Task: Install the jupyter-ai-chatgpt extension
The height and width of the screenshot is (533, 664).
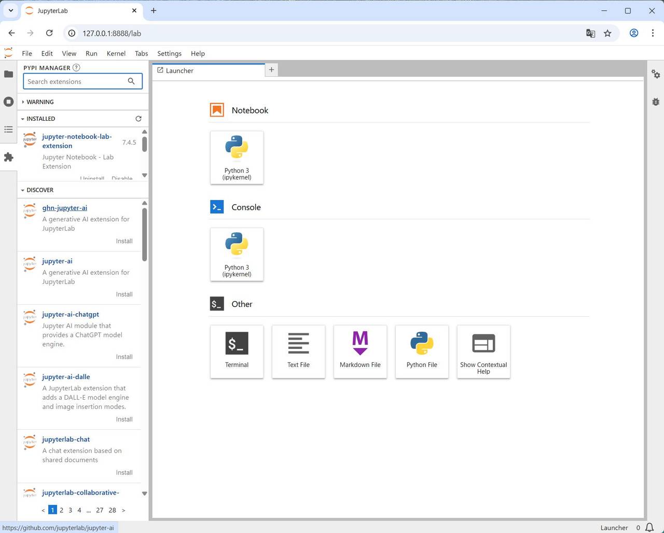Action: (124, 357)
